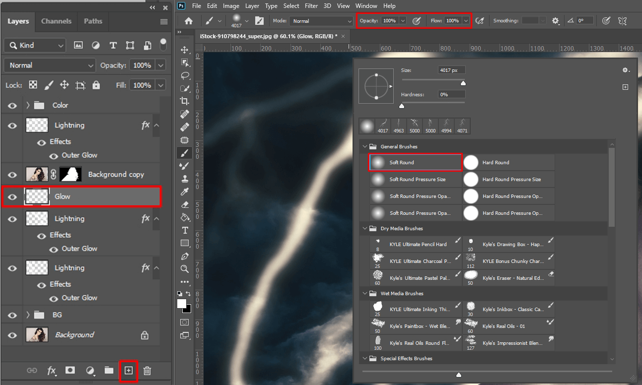Image resolution: width=642 pixels, height=385 pixels.
Task: Select the Crop tool
Action: [x=185, y=101]
